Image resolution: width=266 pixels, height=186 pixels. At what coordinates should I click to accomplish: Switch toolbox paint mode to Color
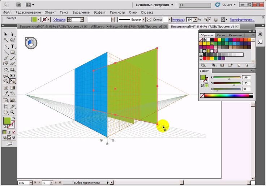coord(5,132)
